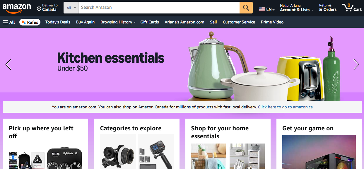Select Gift Cards in navigation bar
Viewport: 364px width, 169px height.
point(150,22)
